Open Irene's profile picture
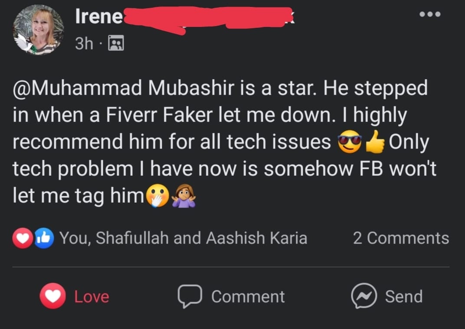The width and height of the screenshot is (465, 329). coord(38,30)
